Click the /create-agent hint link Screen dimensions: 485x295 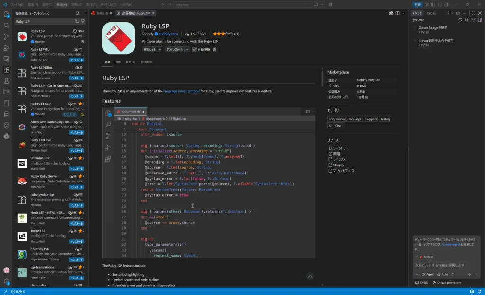[x=451, y=245]
